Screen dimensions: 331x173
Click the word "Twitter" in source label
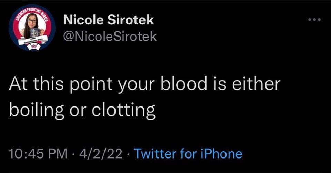point(155,154)
